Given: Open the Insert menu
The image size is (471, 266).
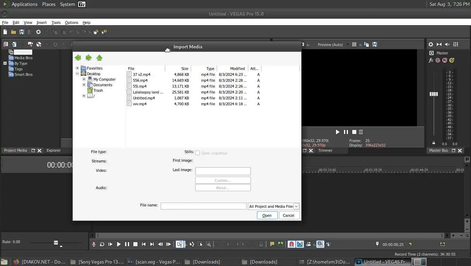Looking at the screenshot, I should [x=42, y=23].
